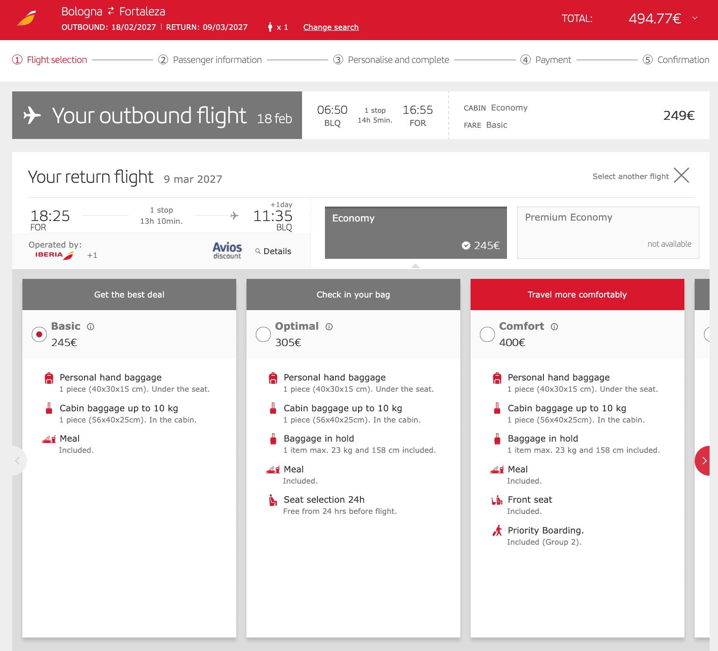Screen dimensions: 718x651
Task: Expand the total price dropdown chevron
Action: point(695,18)
